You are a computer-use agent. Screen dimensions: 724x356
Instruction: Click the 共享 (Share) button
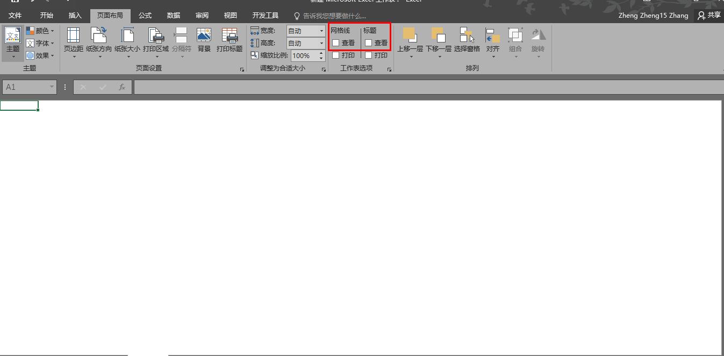pyautogui.click(x=709, y=16)
